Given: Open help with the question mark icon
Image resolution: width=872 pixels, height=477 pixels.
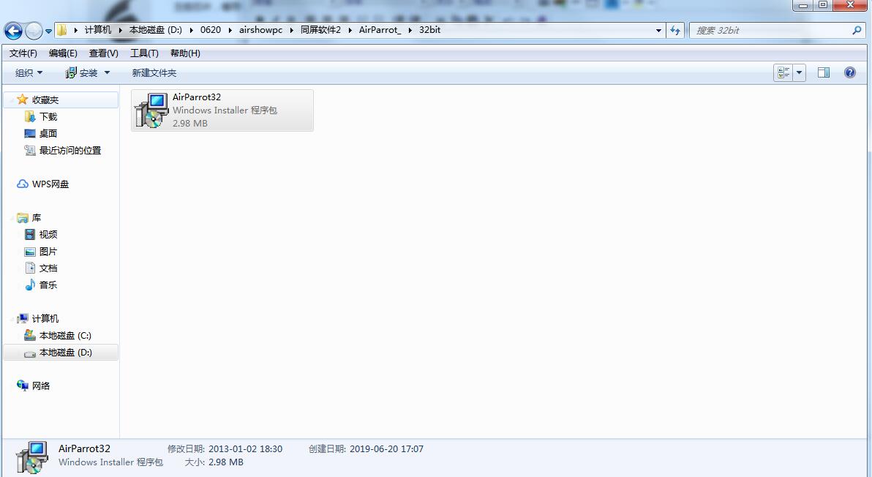Looking at the screenshot, I should coord(850,73).
